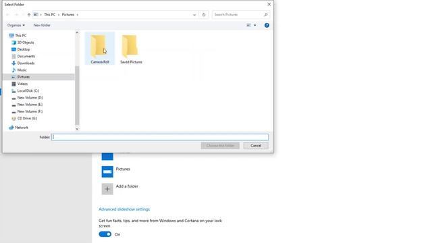Click the Up one level arrow
432x243 pixels.
(x=29, y=15)
